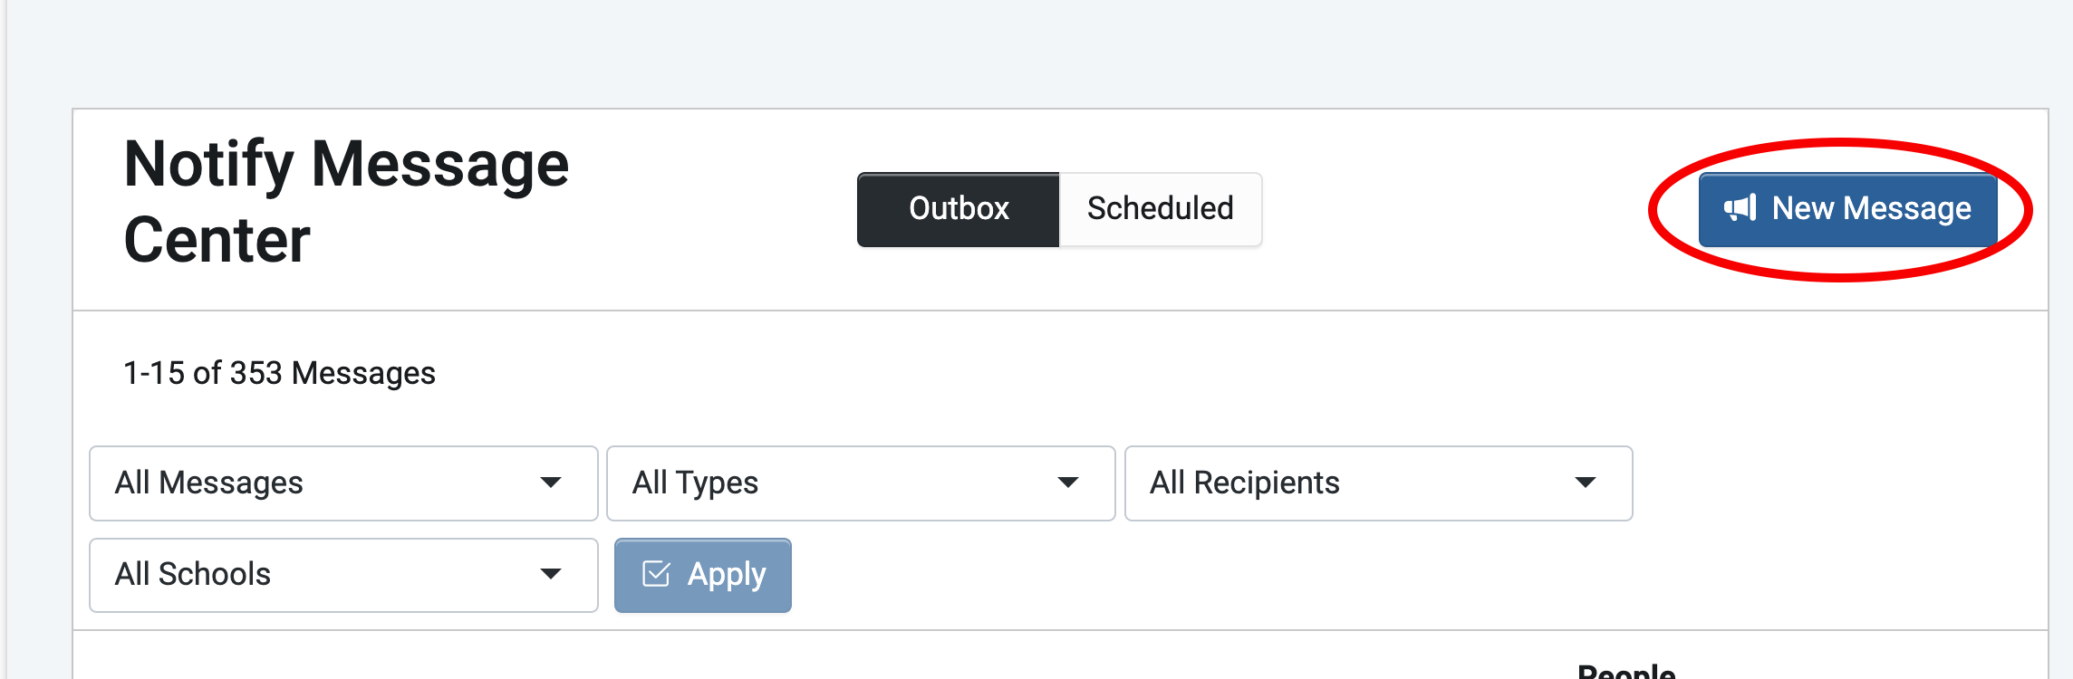The width and height of the screenshot is (2073, 679).
Task: Switch to the Outbox tab
Action: [x=959, y=209]
